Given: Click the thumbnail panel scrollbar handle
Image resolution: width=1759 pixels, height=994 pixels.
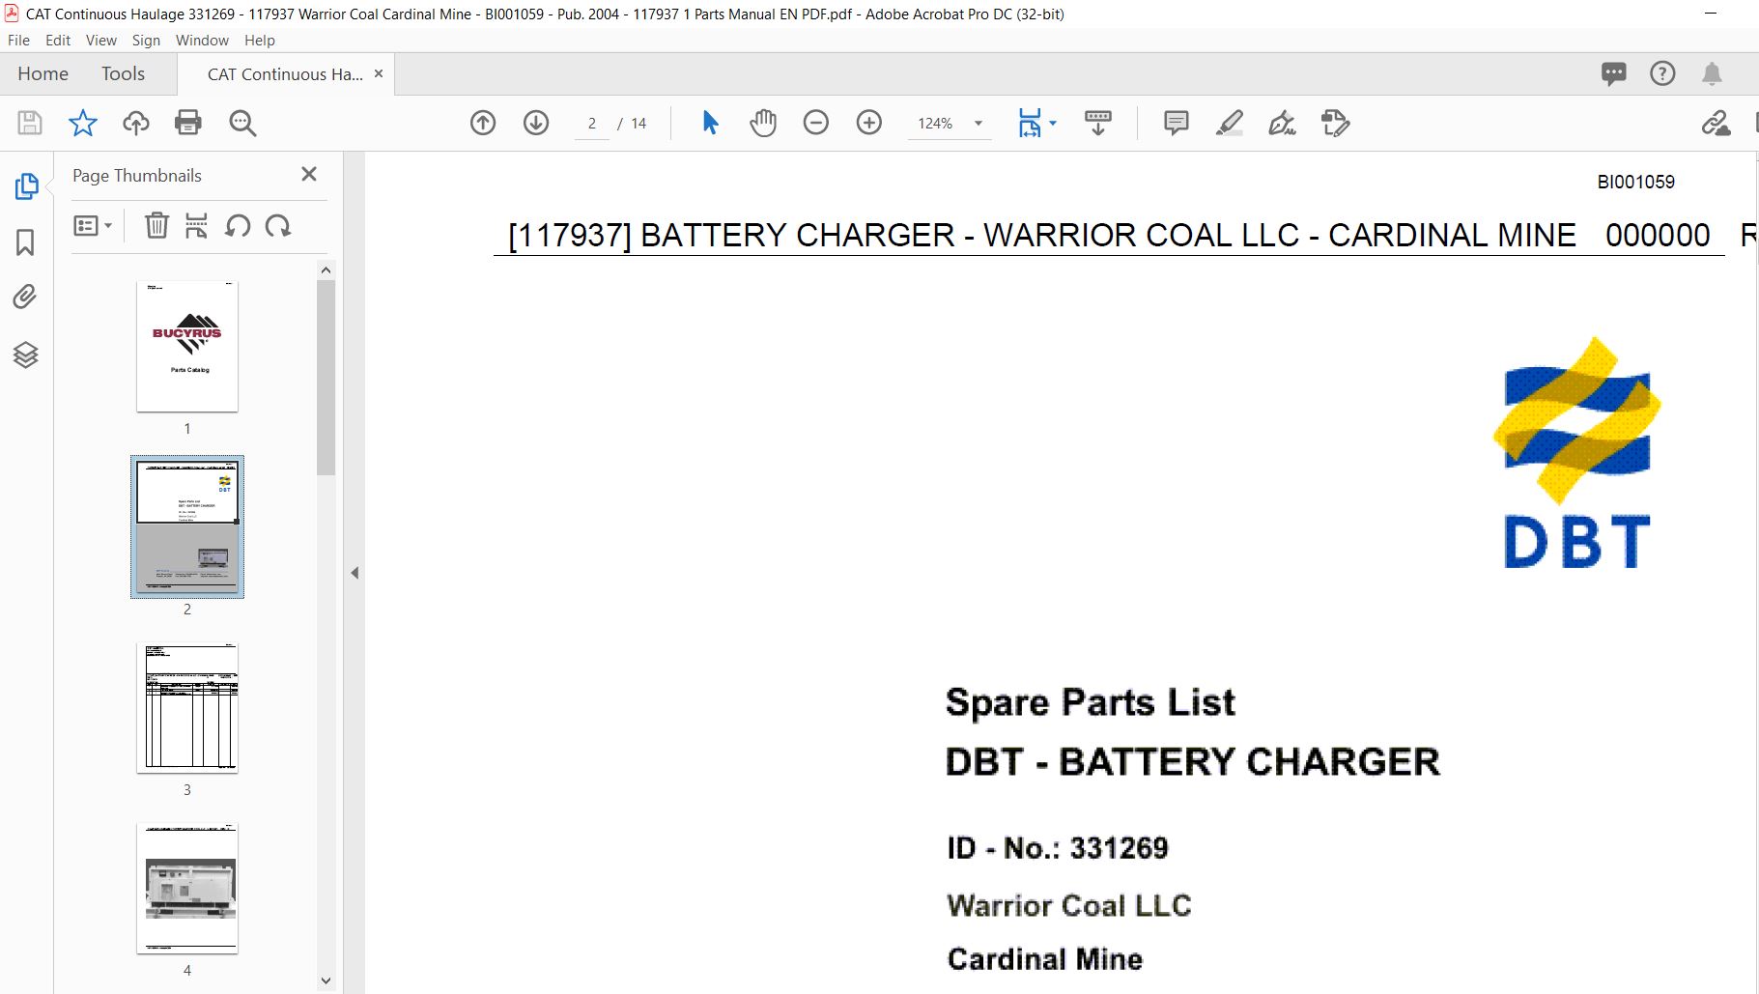Looking at the screenshot, I should pos(326,378).
